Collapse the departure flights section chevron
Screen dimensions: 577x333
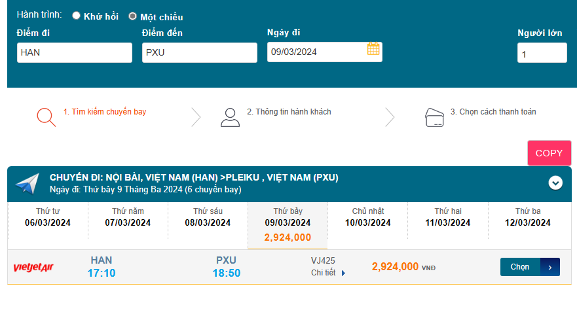click(555, 183)
